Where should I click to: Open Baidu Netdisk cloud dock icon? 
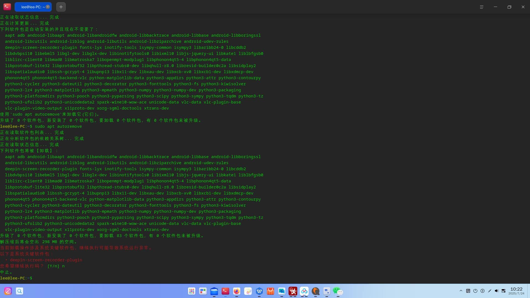(x=304, y=291)
